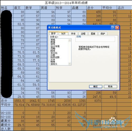Switch to the 对齐 tab
Image resolution: width=132 pixels, height=131 pixels.
click(x=63, y=34)
